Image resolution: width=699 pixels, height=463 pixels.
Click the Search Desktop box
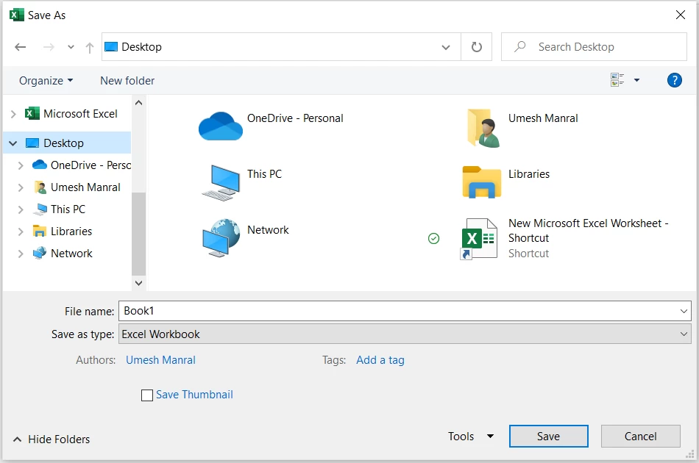tap(594, 47)
